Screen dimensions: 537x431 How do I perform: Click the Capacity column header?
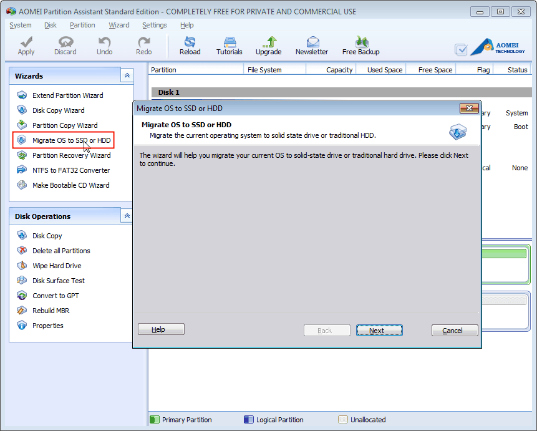(x=331, y=70)
